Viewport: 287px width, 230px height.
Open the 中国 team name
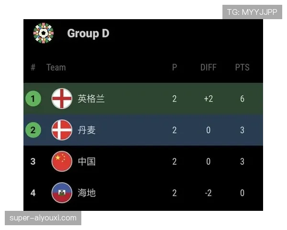click(87, 161)
